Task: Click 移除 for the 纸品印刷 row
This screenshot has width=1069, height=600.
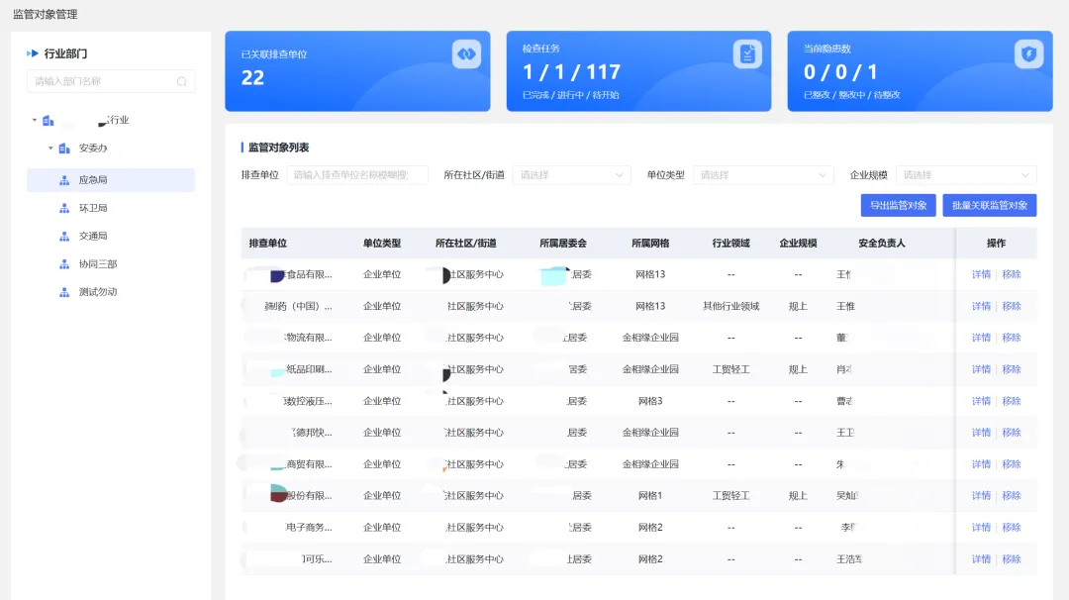Action: click(1011, 369)
